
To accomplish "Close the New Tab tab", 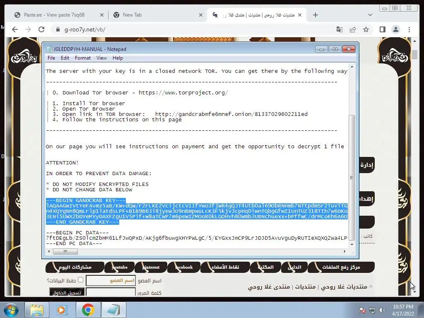I will tap(201, 15).
